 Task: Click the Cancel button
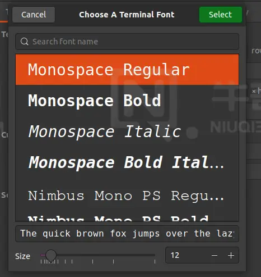click(x=34, y=15)
